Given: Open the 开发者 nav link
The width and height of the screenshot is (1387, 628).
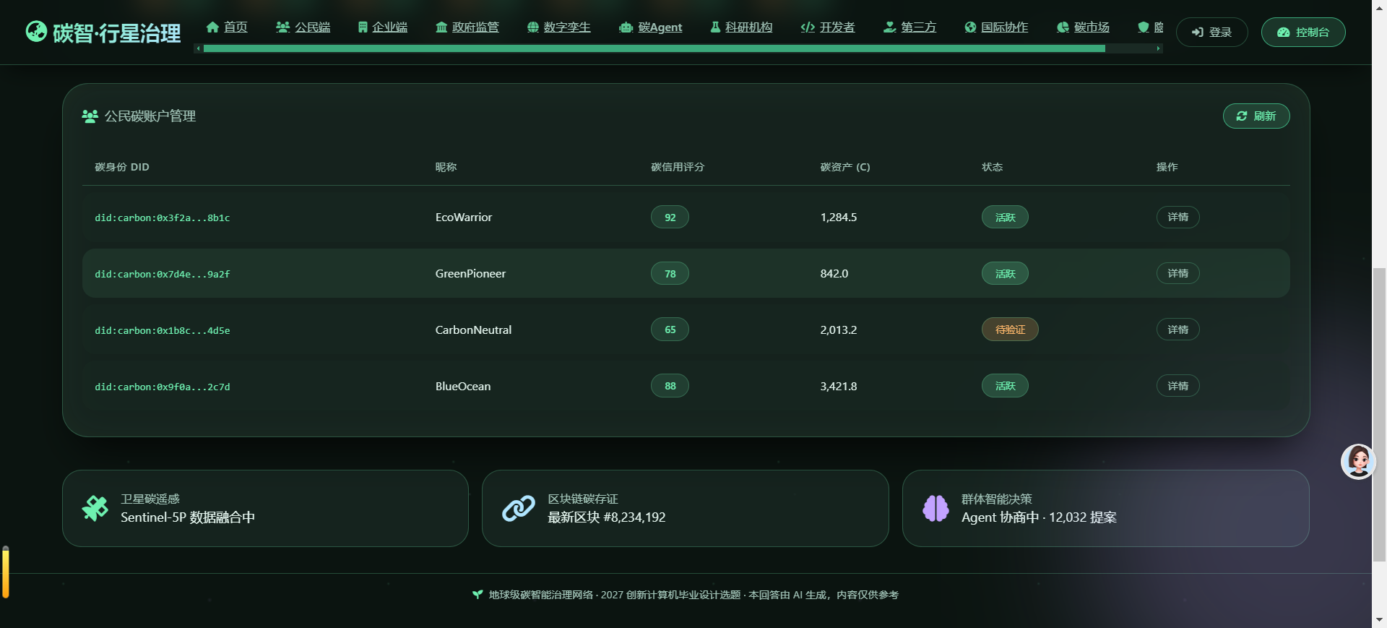Looking at the screenshot, I should pos(828,27).
